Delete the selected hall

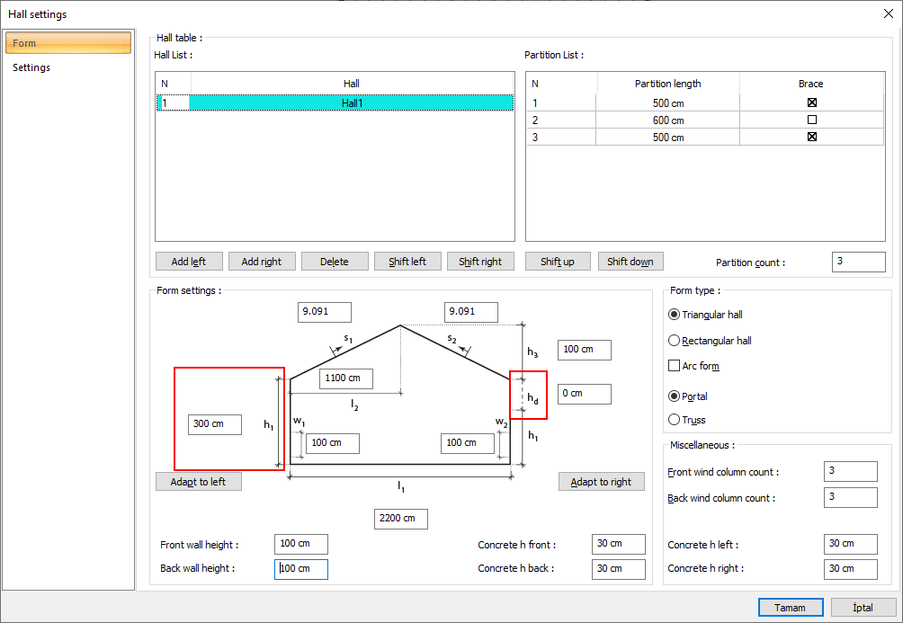(334, 262)
